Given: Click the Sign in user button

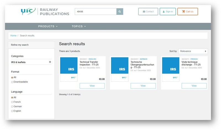Looking at the screenshot, I should coord(168,12).
